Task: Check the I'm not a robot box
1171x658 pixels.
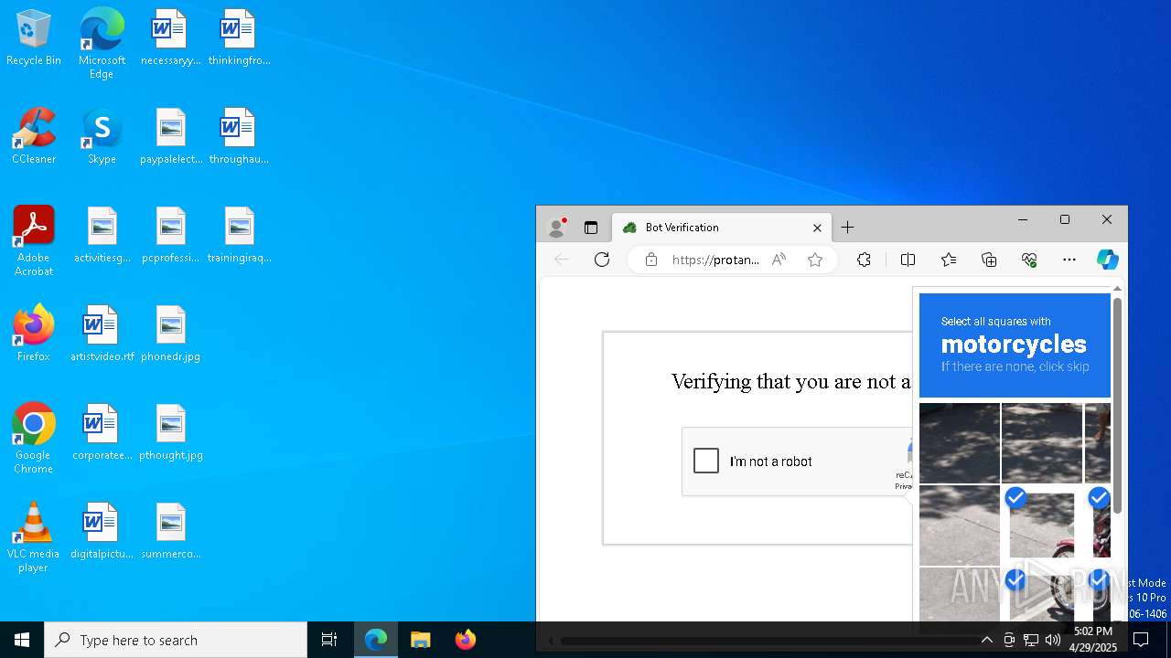Action: 706,461
